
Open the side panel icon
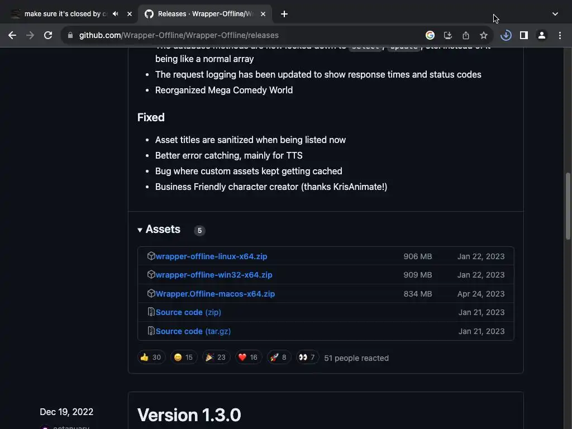coord(524,35)
